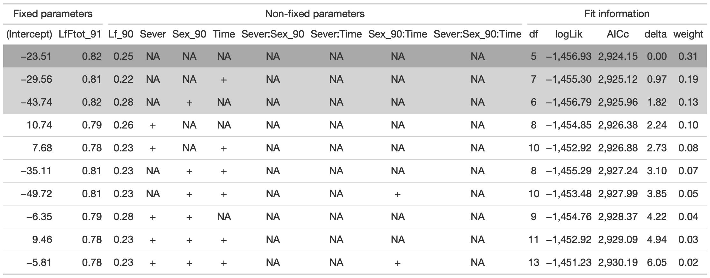Click the Sever:Sex_90:Time column header
The image size is (710, 278).
tap(477, 34)
